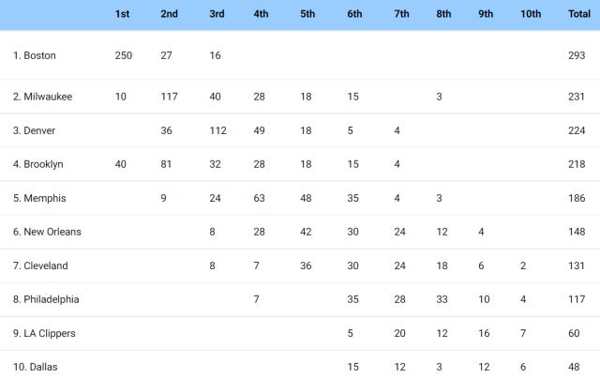Select the 6. New Orleans team name
Screen dimensions: 600x379
(x=47, y=232)
